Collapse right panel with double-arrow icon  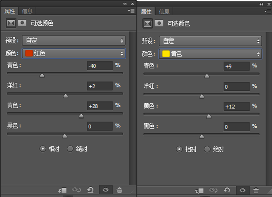point(261,4)
